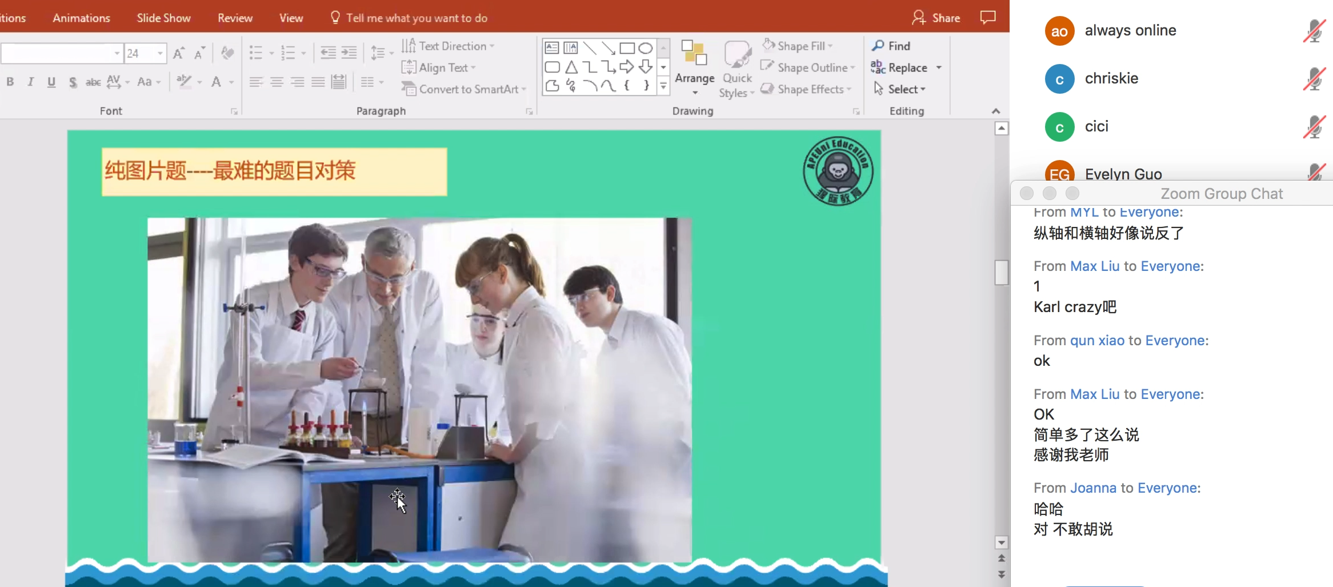Open the font name combo box
The width and height of the screenshot is (1333, 587).
coord(62,53)
